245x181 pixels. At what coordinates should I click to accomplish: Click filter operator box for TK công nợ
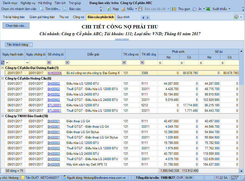click(124, 62)
